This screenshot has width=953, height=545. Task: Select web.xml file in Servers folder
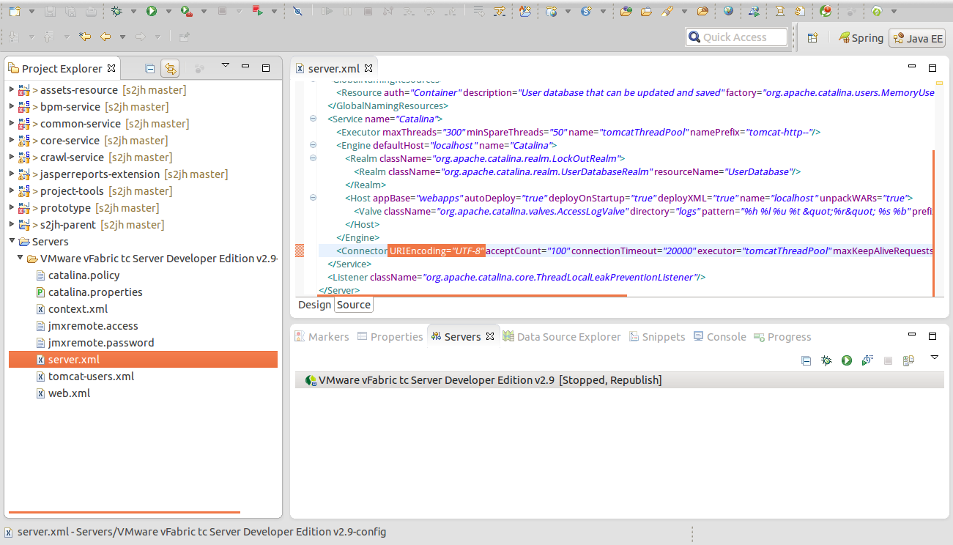[x=69, y=393]
